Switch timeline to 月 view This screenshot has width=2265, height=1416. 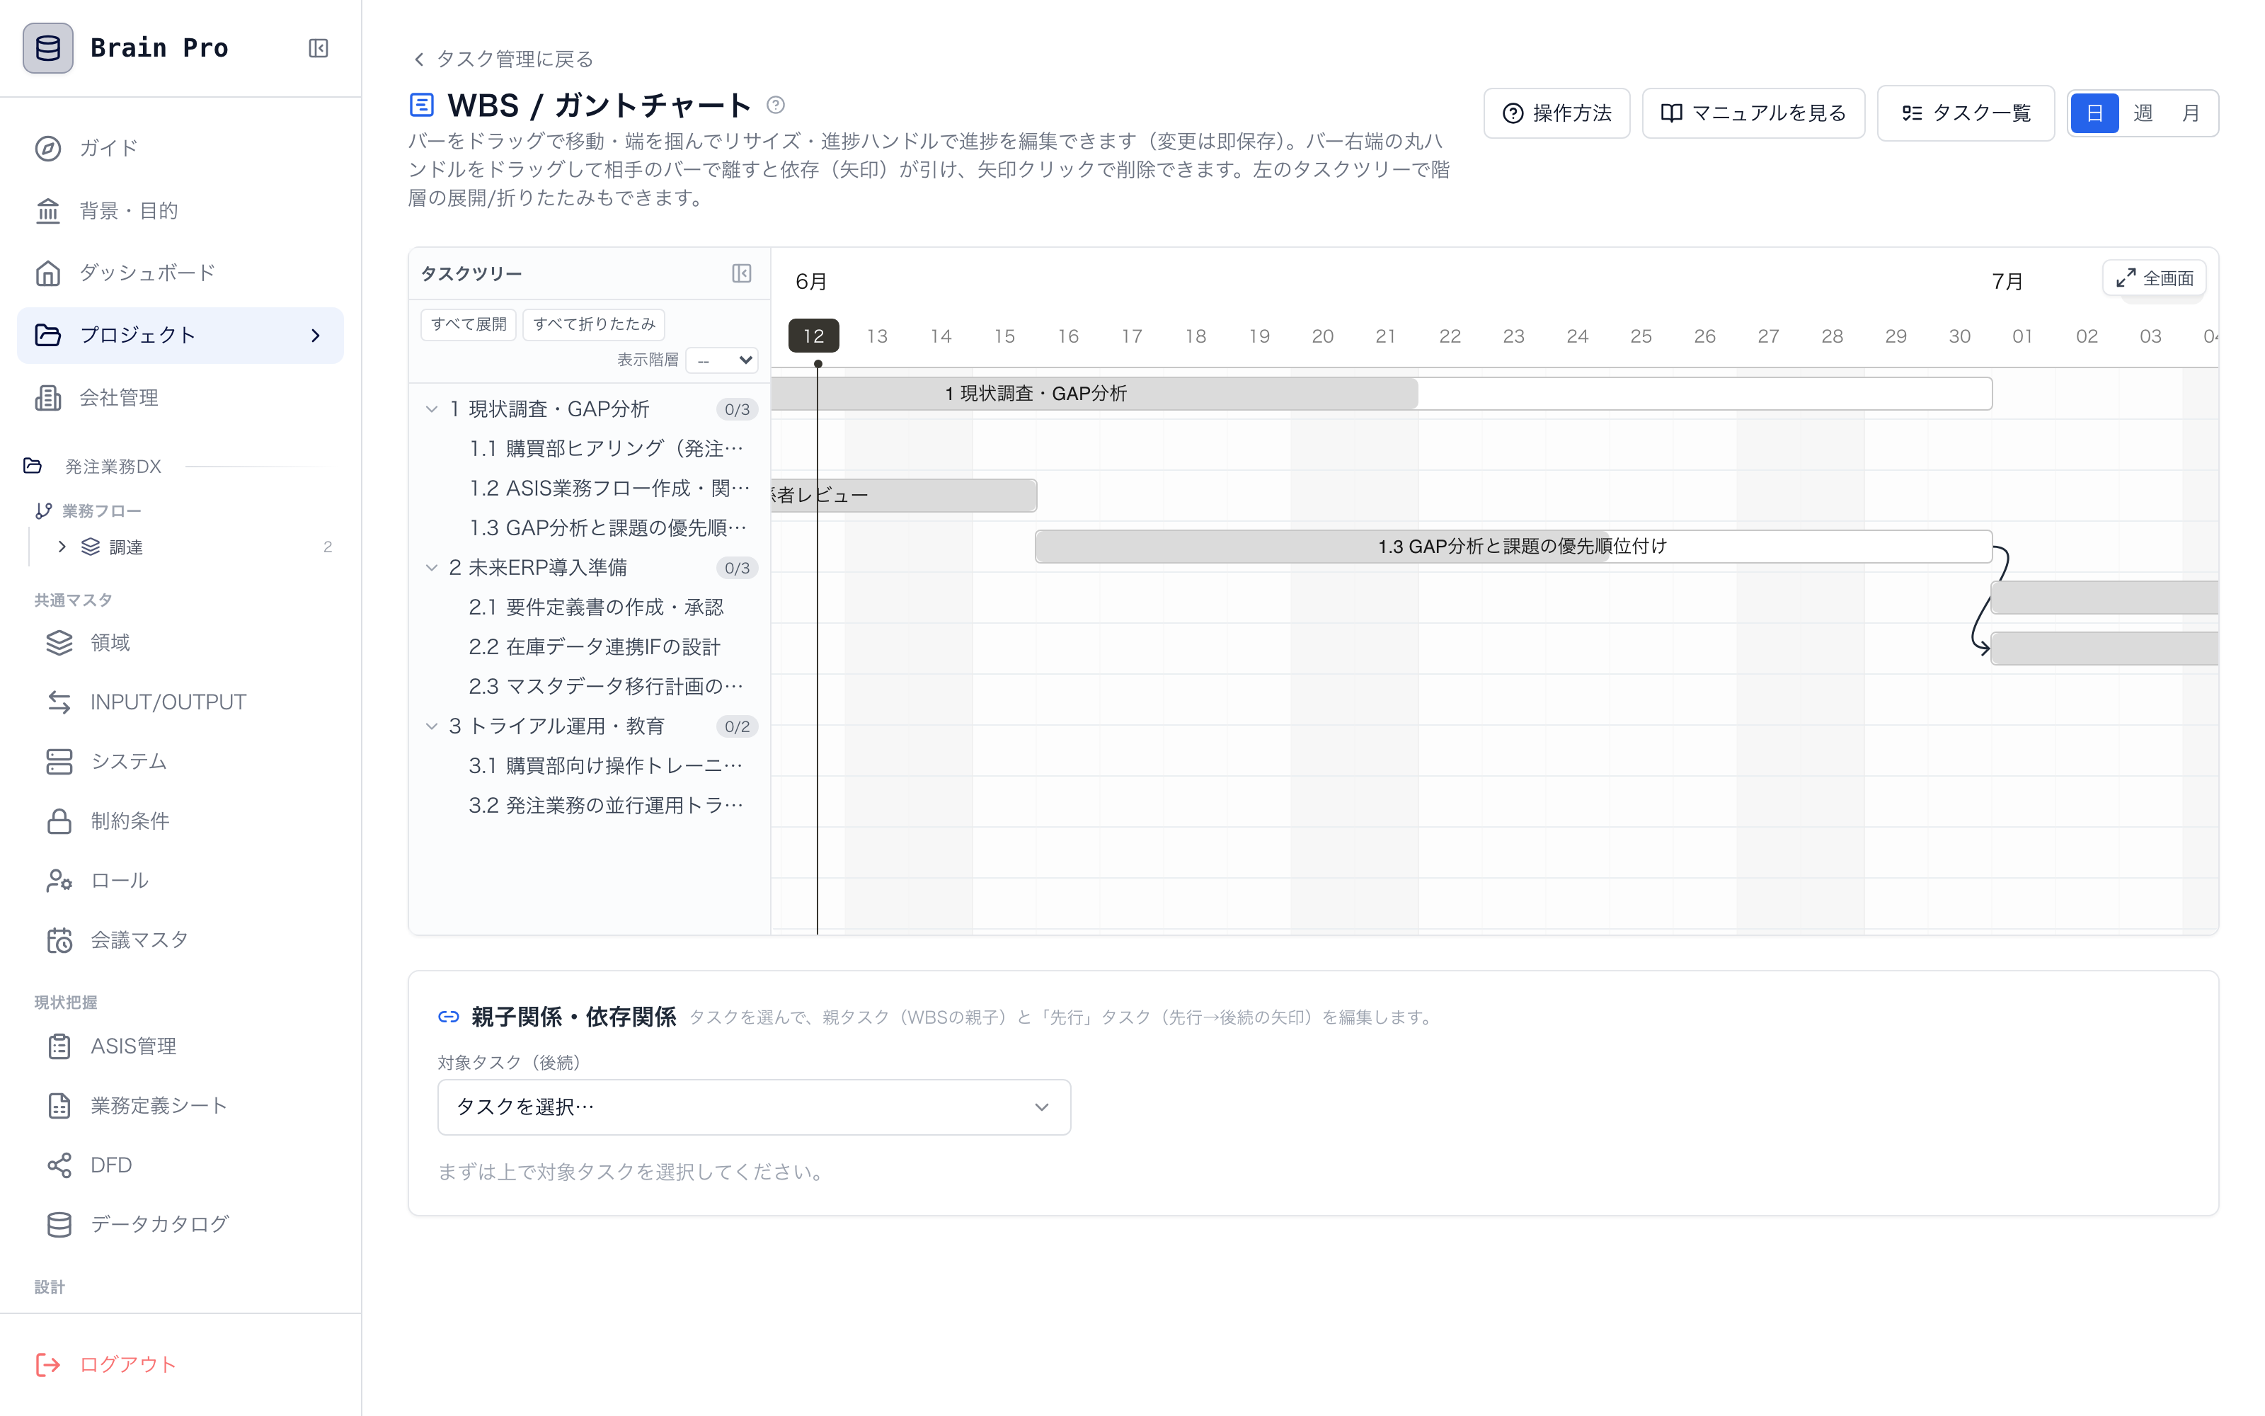click(x=2191, y=113)
